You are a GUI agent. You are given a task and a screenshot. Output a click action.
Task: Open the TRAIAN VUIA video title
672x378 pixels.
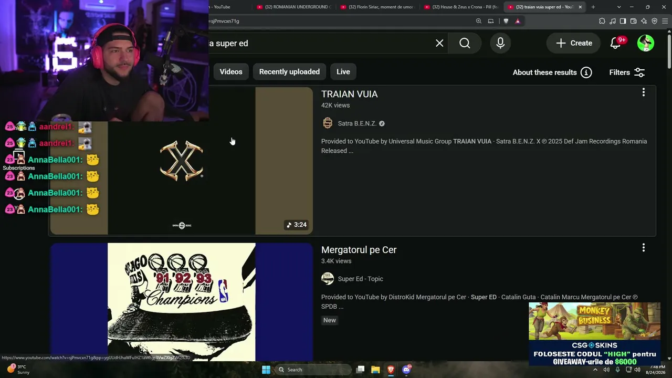pos(349,94)
